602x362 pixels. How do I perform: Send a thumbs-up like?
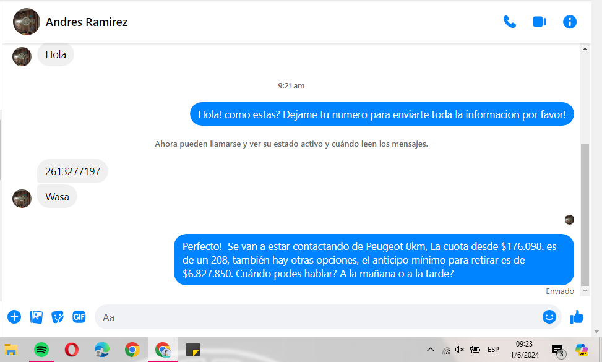point(576,317)
